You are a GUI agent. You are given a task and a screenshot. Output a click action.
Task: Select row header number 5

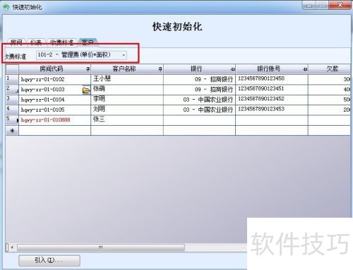tap(12, 120)
